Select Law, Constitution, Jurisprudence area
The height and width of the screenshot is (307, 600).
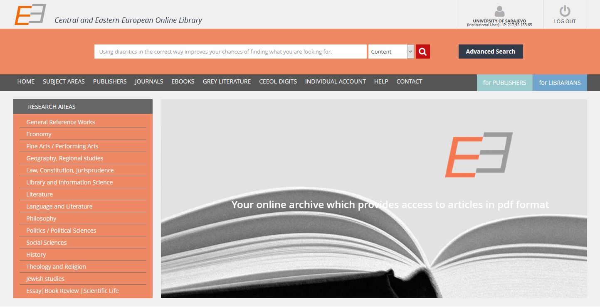click(x=70, y=170)
